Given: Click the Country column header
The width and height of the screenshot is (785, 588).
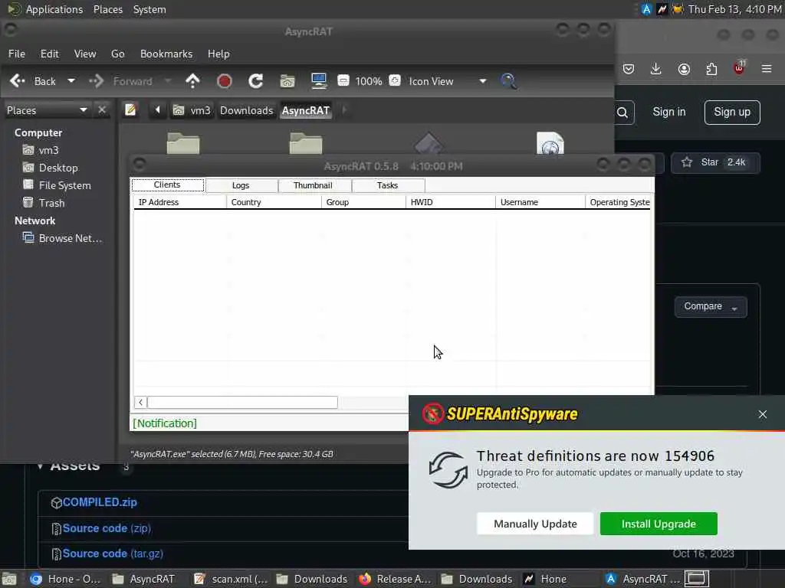Looking at the screenshot, I should pos(274,202).
